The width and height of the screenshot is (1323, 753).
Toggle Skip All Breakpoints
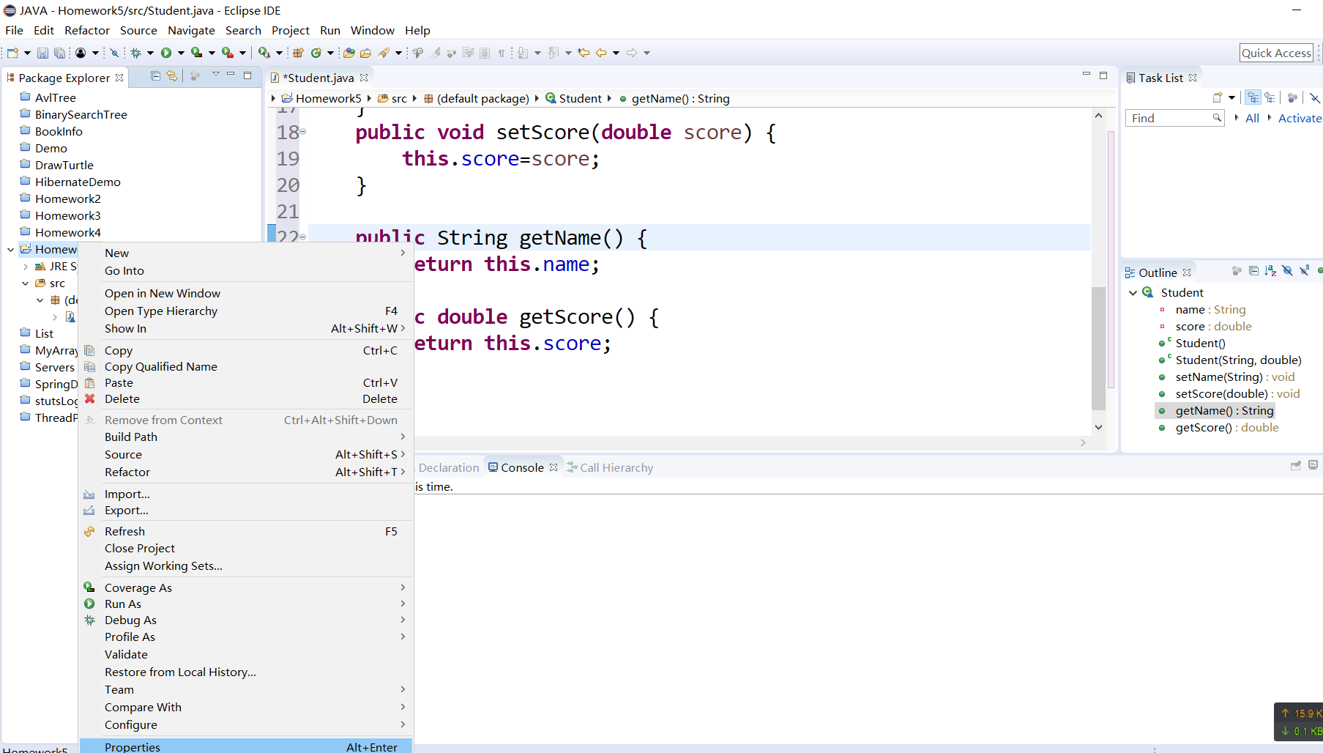[113, 53]
